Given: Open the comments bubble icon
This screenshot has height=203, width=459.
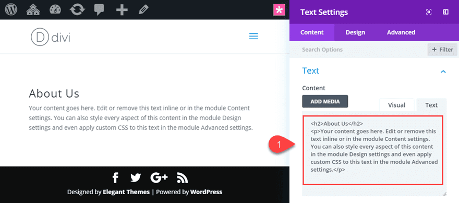Looking at the screenshot, I should coord(99,10).
